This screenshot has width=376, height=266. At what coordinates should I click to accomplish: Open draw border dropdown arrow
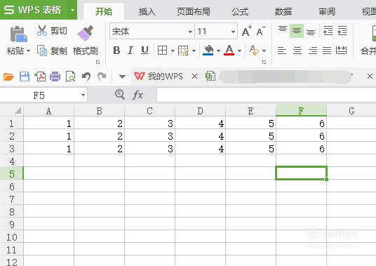pyautogui.click(x=194, y=51)
